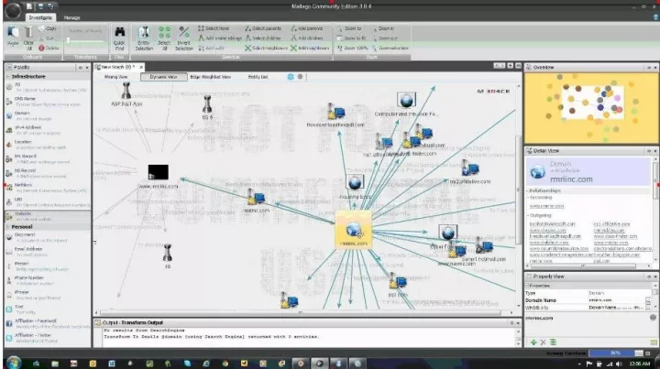
Task: Click the Entity Selection icon
Action: point(143,36)
